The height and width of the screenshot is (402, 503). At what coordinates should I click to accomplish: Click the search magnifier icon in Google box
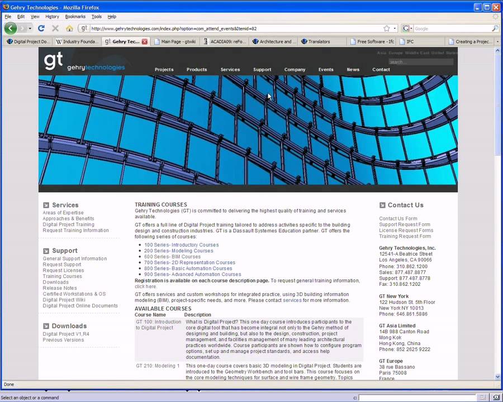coord(495,28)
